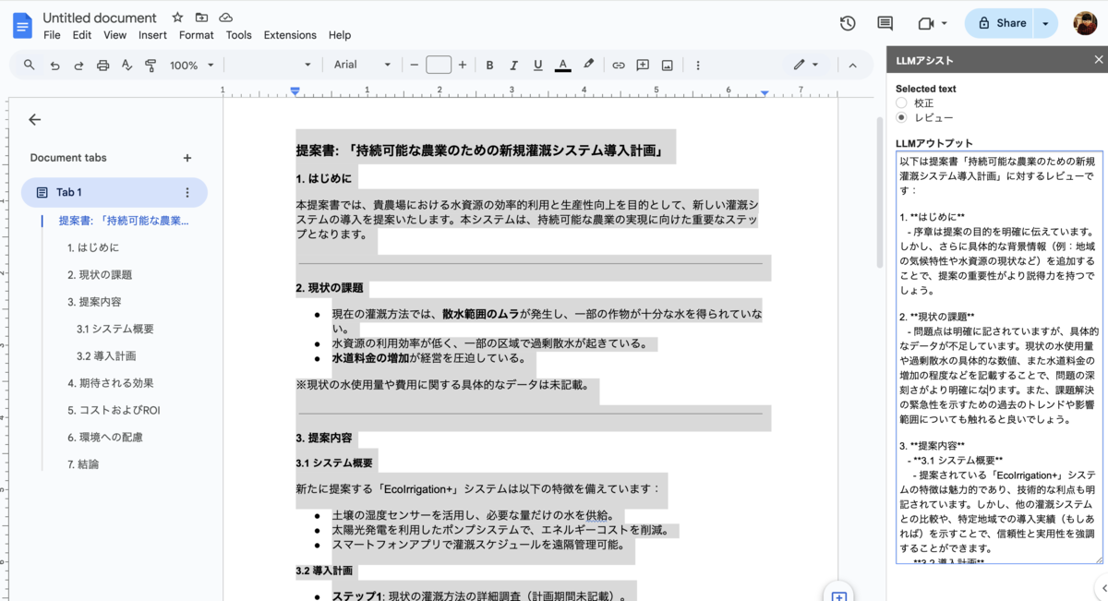Screen dimensions: 1108x601
Task: Print the document
Action: click(102, 65)
